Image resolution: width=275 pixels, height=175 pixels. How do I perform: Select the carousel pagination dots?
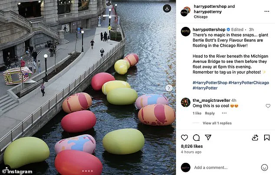(x=87, y=171)
